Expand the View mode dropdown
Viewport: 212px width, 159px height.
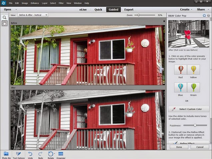tap(33, 15)
